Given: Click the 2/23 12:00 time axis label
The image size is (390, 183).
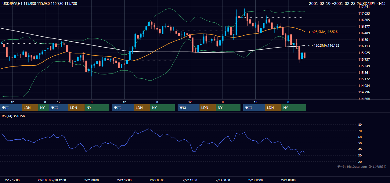Looking at the screenshot, I should (256, 180).
